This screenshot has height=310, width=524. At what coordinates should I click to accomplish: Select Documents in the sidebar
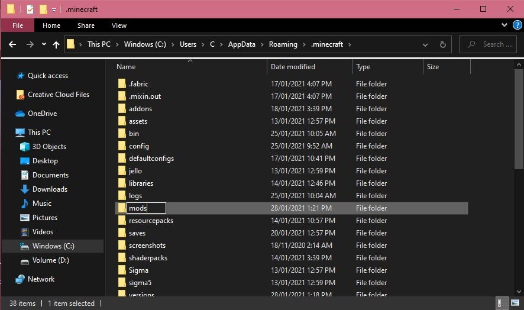(x=50, y=175)
